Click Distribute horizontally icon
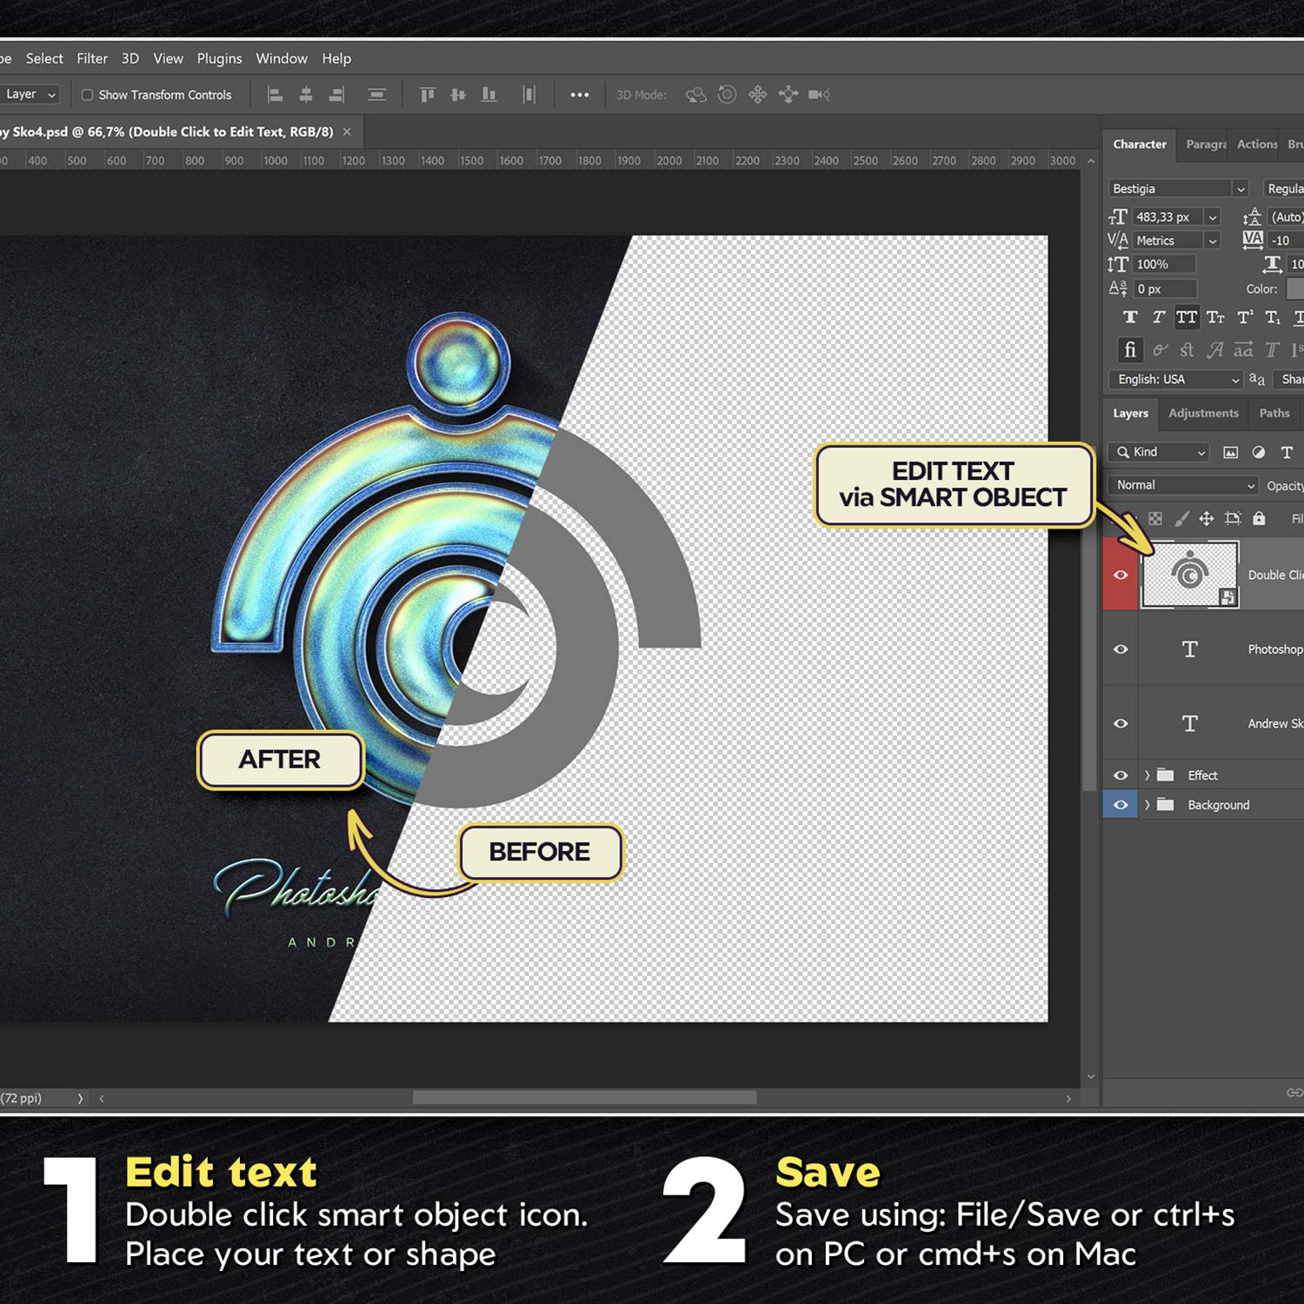The image size is (1304, 1304). pos(529,95)
